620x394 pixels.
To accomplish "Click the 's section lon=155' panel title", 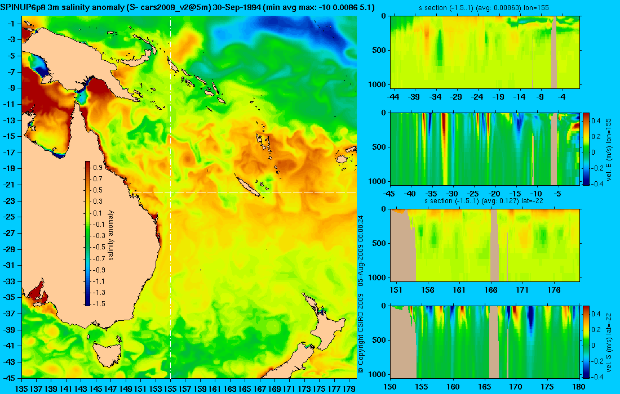I will pos(484,7).
